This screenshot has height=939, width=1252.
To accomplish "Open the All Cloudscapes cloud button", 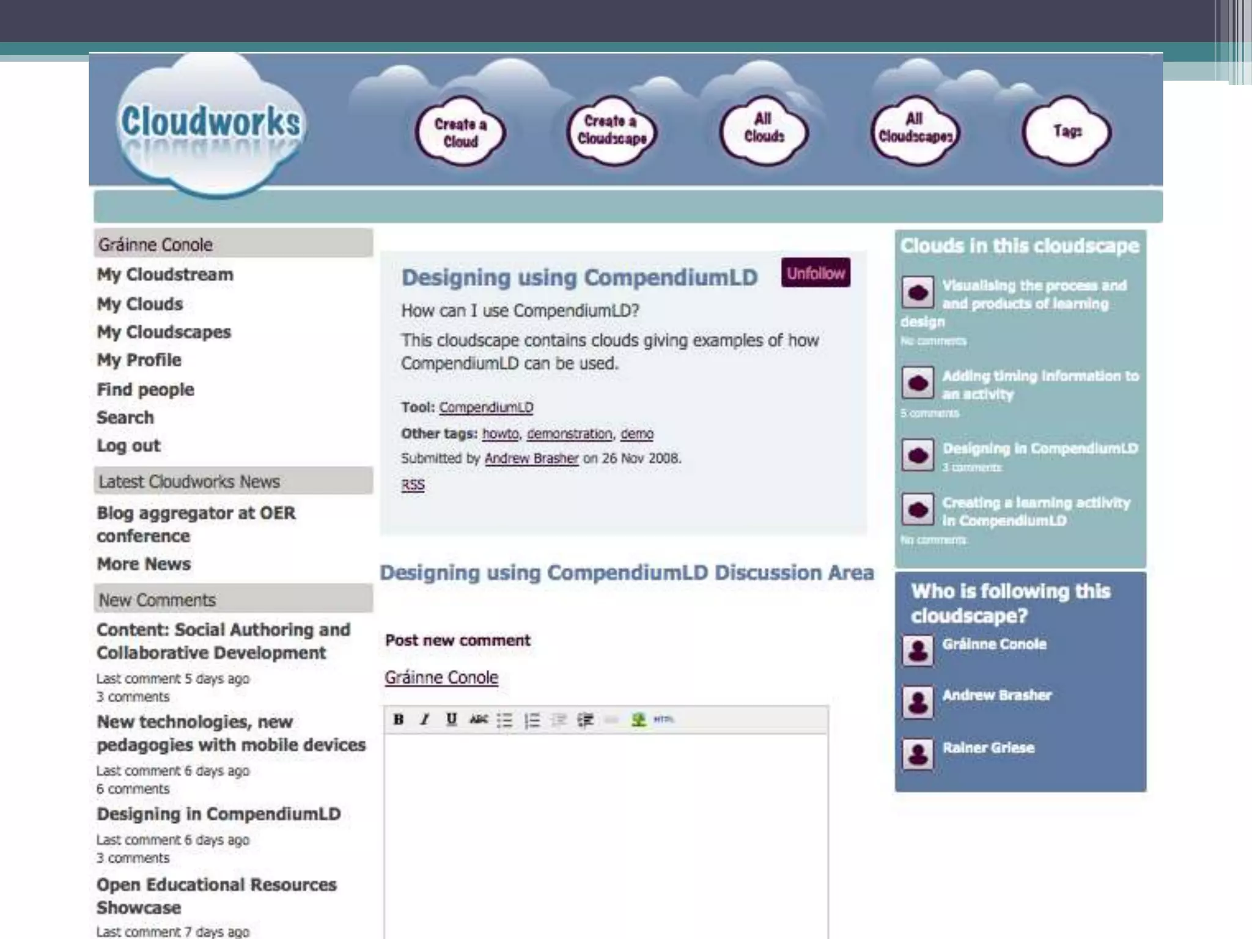I will click(x=915, y=130).
